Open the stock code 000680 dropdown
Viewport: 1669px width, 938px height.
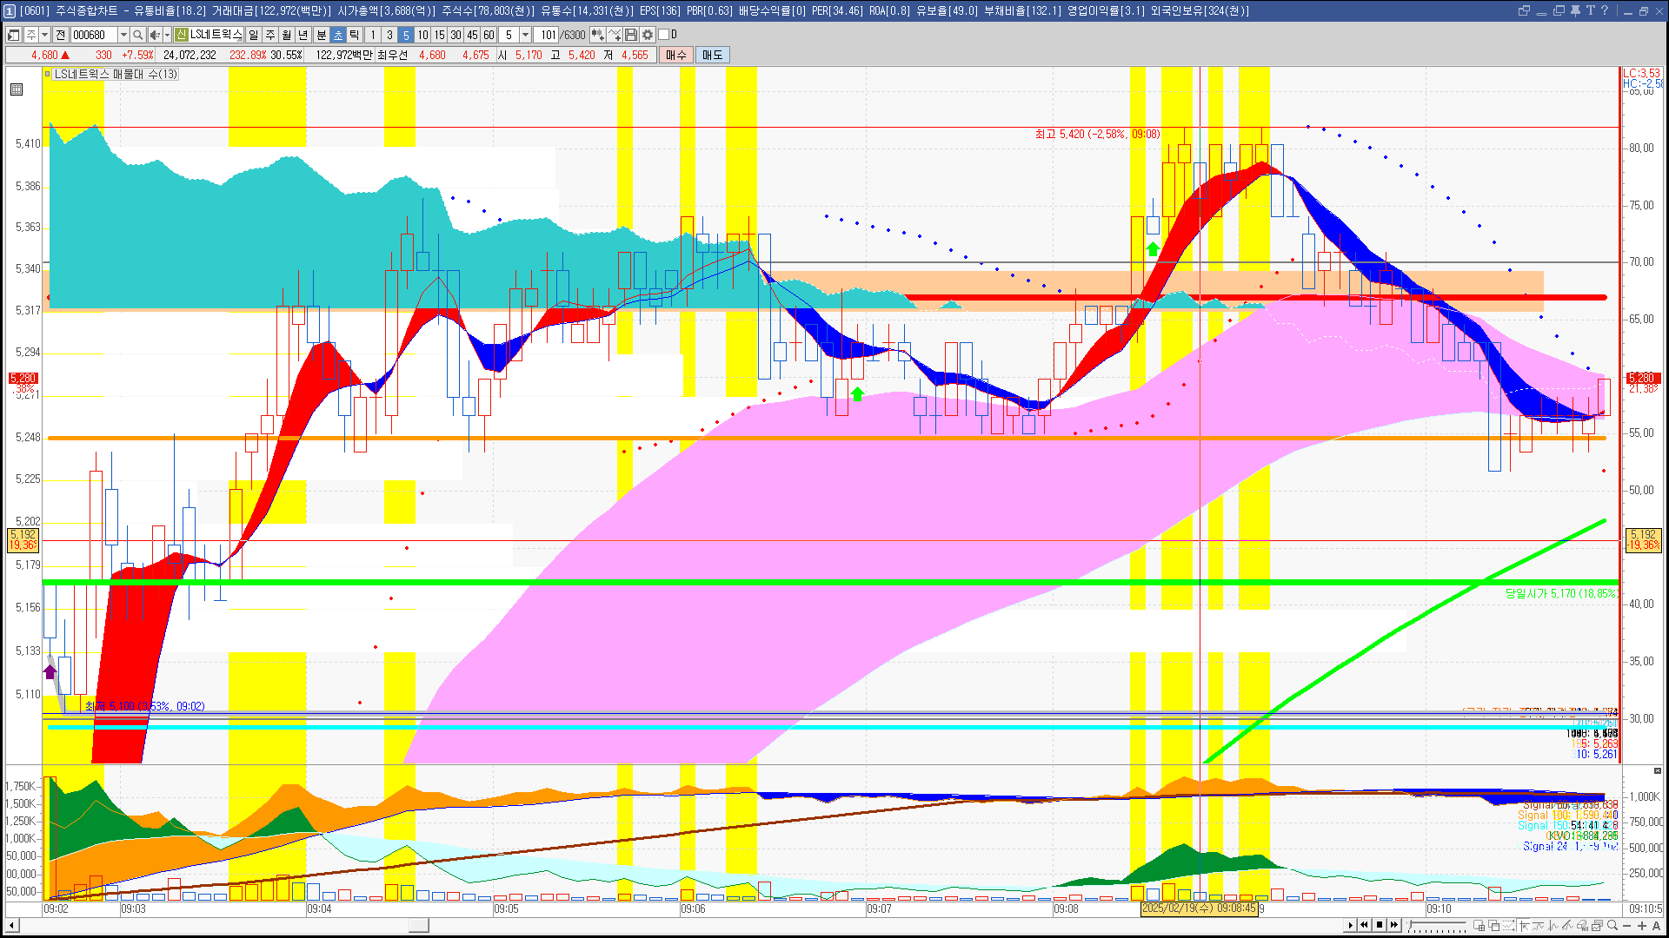(x=123, y=35)
